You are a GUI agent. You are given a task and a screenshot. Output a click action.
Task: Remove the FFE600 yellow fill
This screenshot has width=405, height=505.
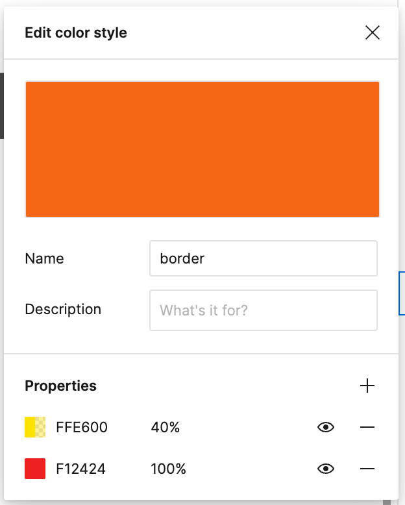(367, 427)
